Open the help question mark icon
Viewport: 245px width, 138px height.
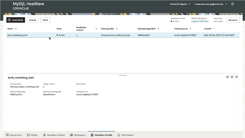[232, 4]
